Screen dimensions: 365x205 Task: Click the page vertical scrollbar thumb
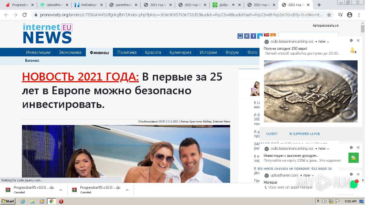(362, 29)
